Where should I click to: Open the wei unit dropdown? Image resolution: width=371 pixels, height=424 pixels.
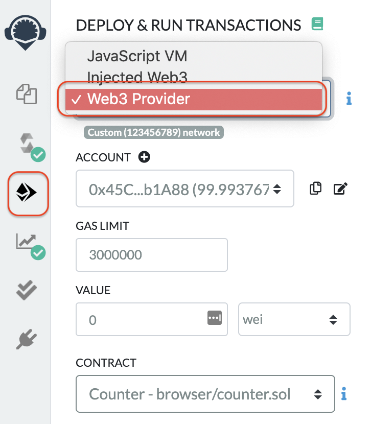coord(294,320)
